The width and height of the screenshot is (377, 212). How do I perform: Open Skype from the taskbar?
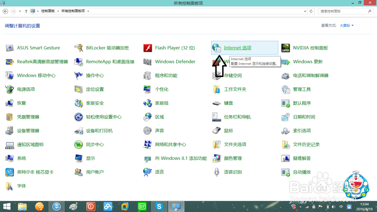pos(159,206)
